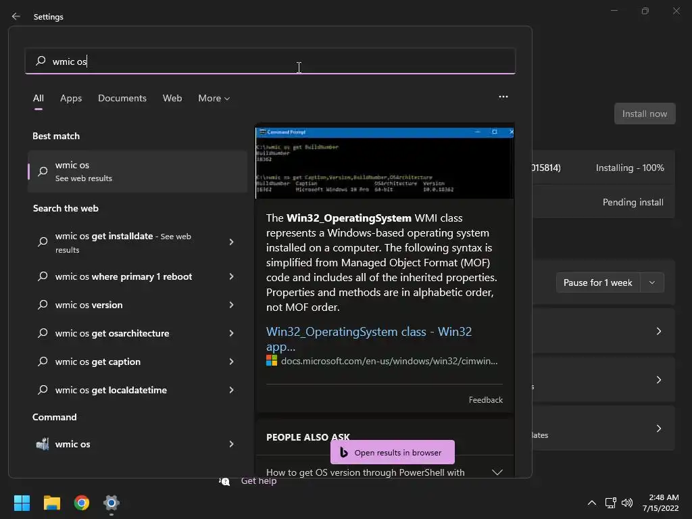Open the More dropdown filter

214,98
